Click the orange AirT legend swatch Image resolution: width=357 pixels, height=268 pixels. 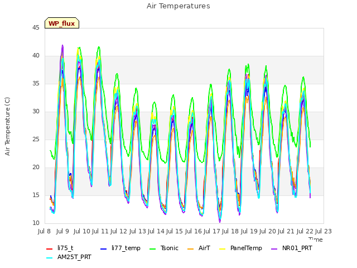click(190, 249)
